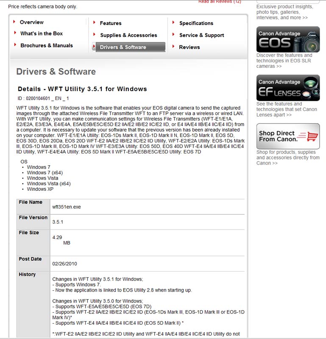Click the Drivers & Software page heading
Viewport: 326px width, 339px height.
tap(56, 72)
